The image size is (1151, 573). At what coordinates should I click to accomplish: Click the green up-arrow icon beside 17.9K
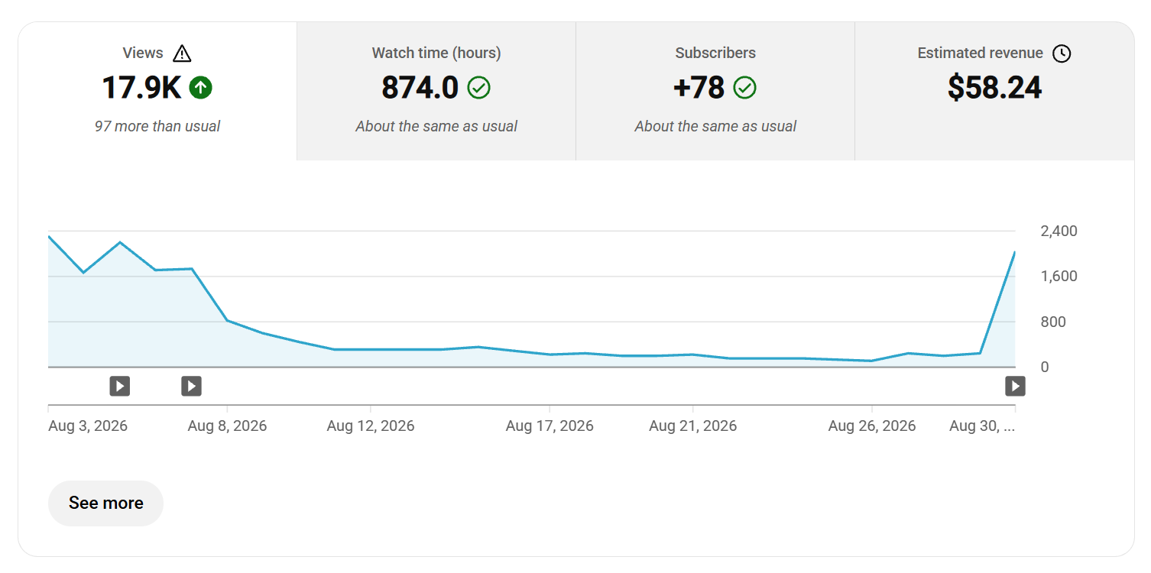click(x=200, y=88)
